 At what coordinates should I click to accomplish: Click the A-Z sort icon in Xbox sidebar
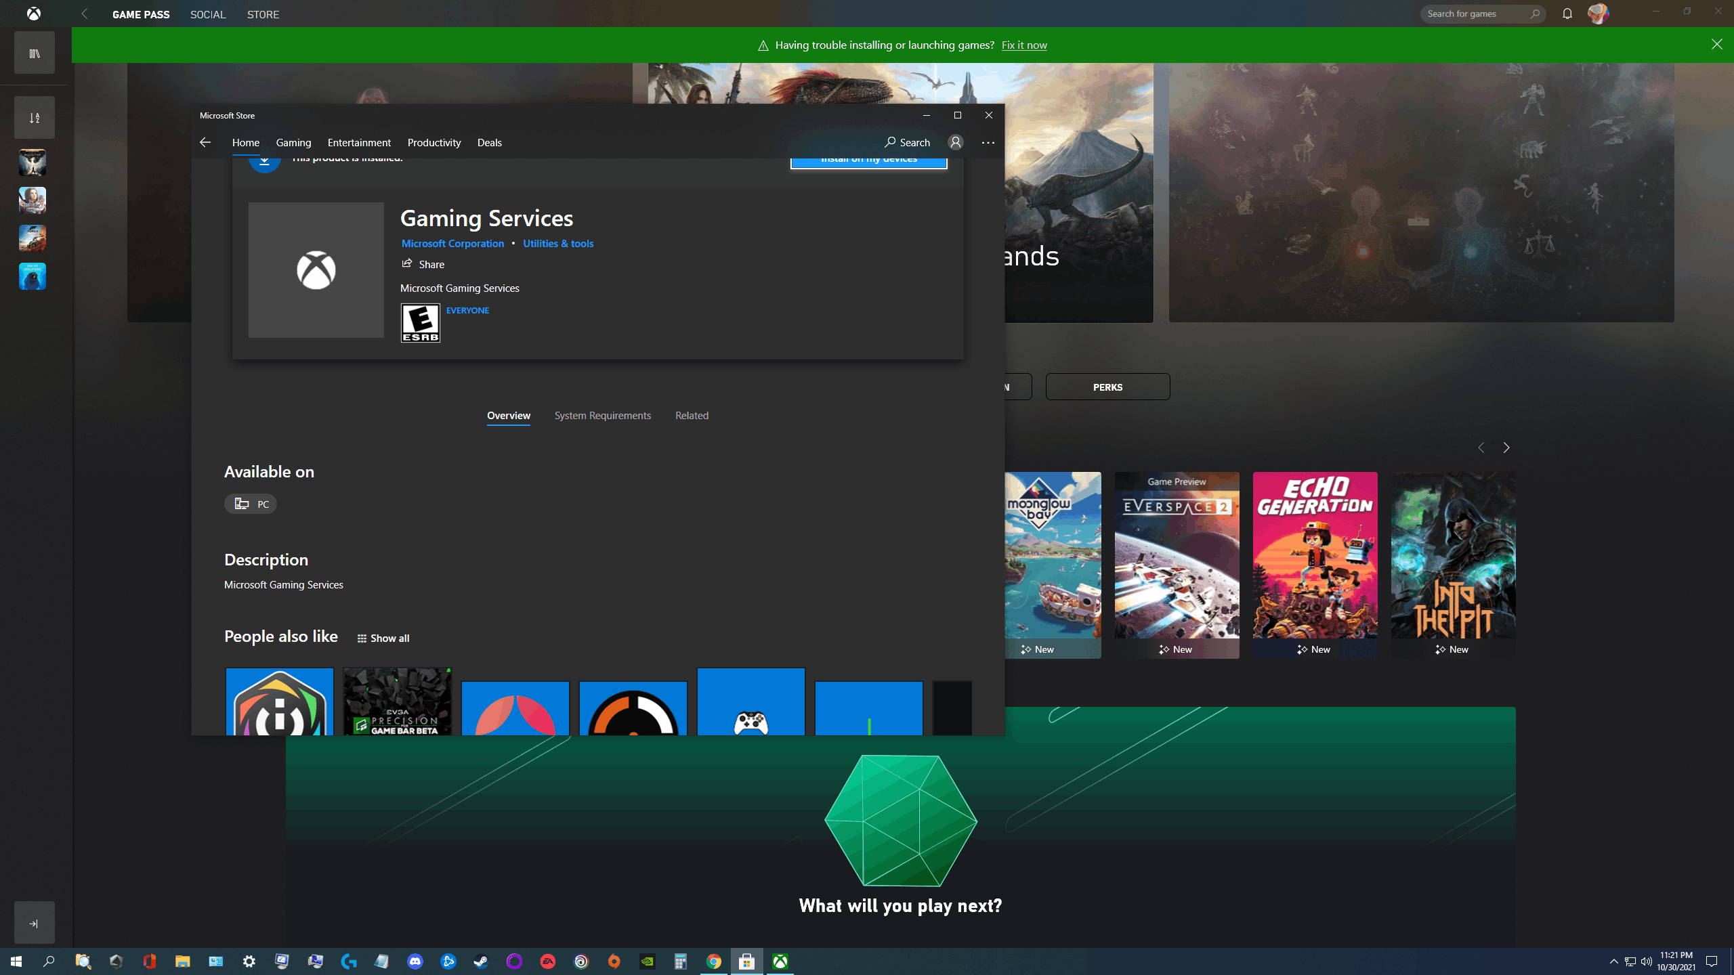(x=35, y=118)
